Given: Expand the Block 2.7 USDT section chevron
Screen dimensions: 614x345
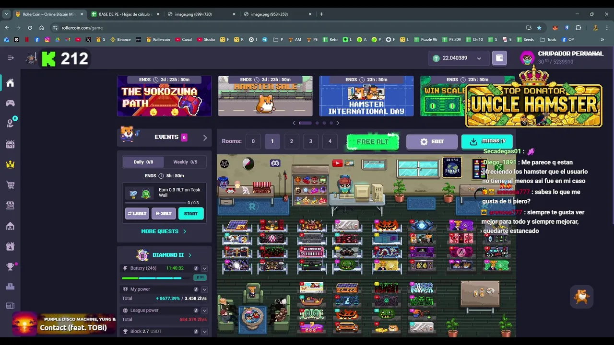Looking at the screenshot, I should 204,332.
